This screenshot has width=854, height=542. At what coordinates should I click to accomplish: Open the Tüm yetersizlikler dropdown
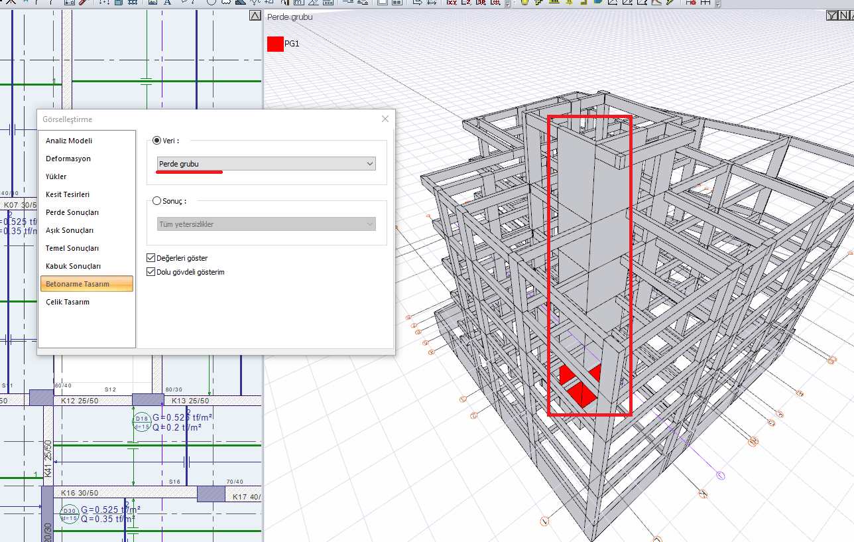click(267, 224)
